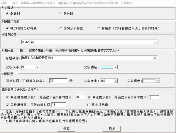The image size is (176, 133).
Task: Choose the 01:59:59 时分秒格式 option
Action: point(8,28)
